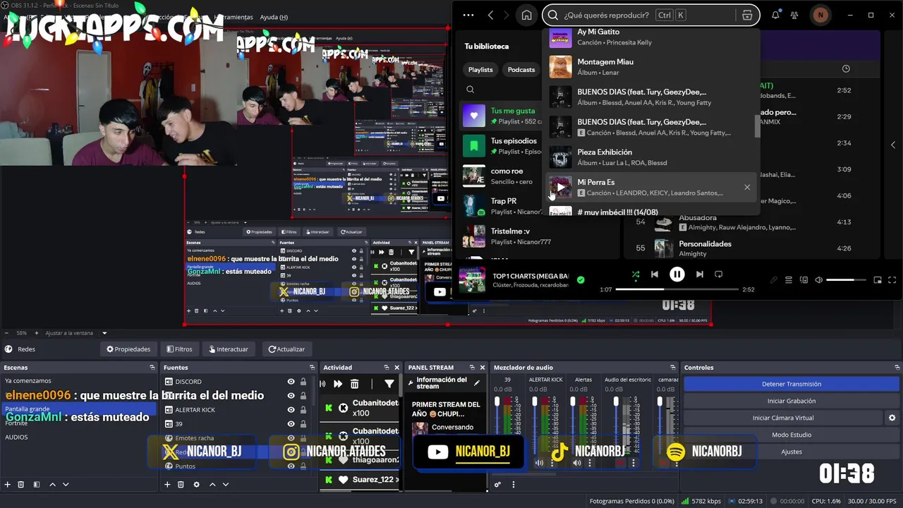This screenshot has height=508, width=903.
Task: Lock source 39
Action: click(303, 424)
